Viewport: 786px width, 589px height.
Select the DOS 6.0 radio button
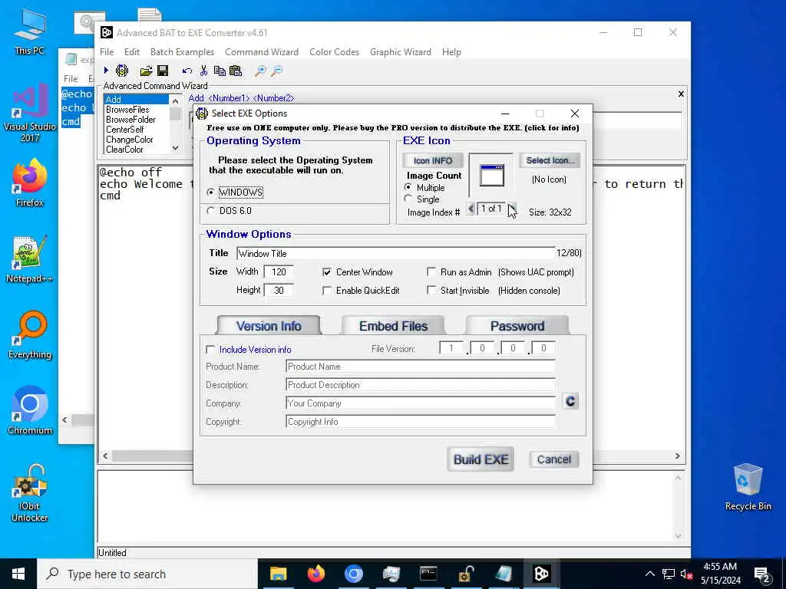pyautogui.click(x=210, y=211)
